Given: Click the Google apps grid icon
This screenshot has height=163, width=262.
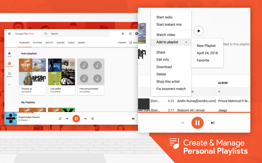Looking at the screenshot, I should pos(130,34).
